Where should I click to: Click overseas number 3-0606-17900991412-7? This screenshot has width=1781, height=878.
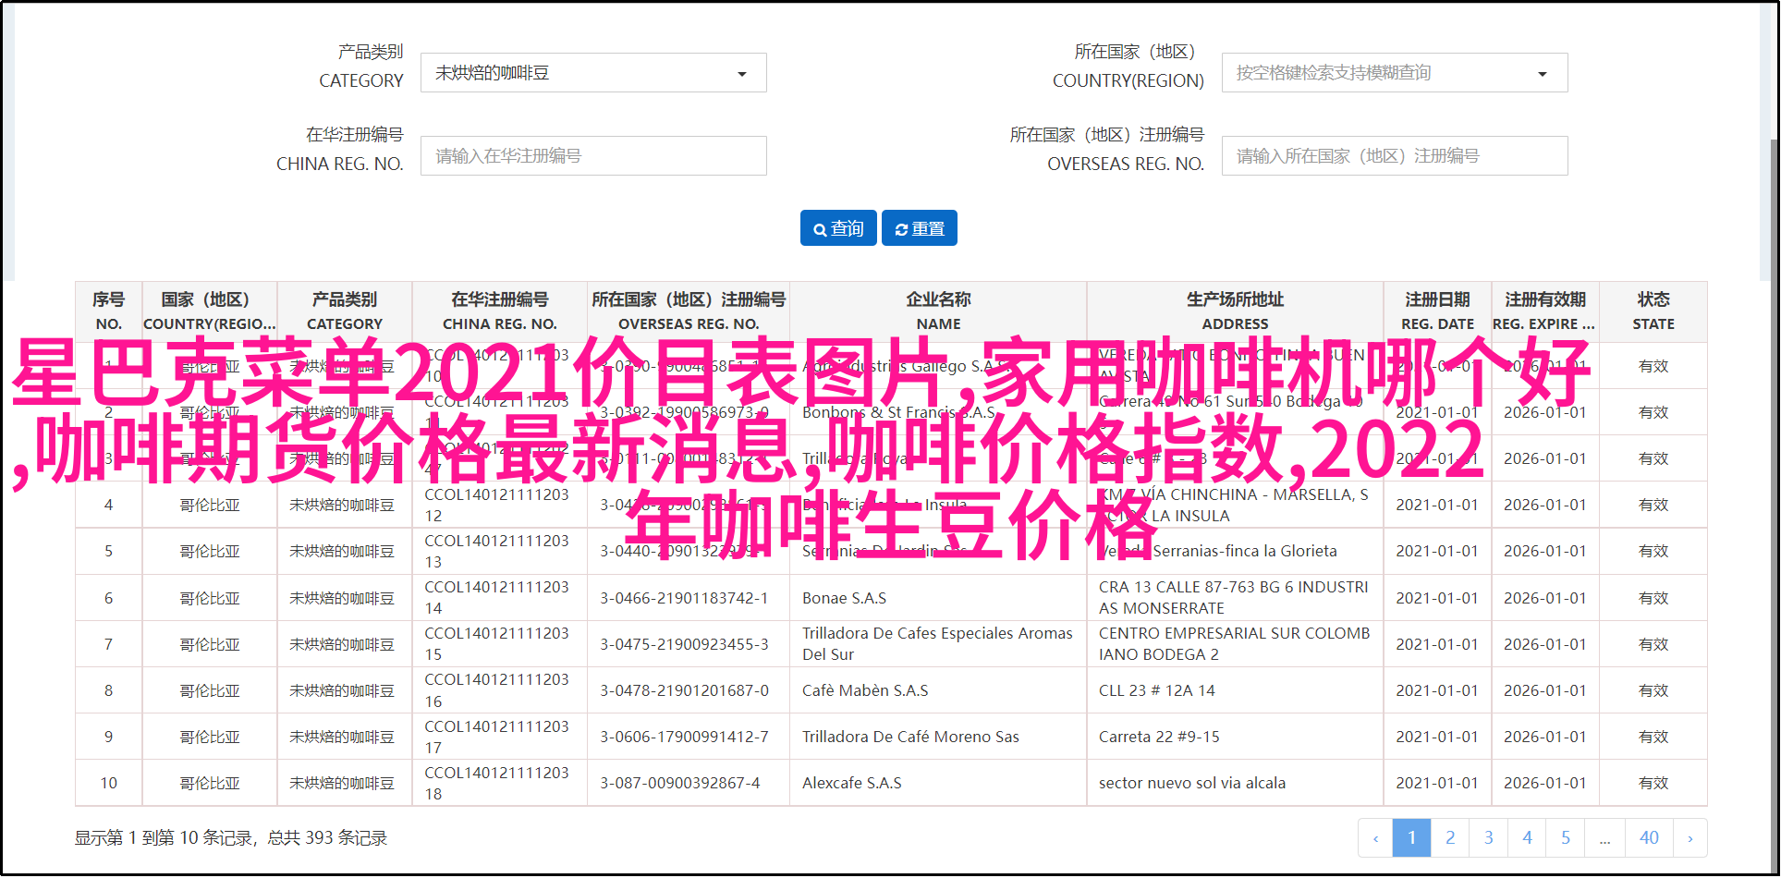point(684,737)
